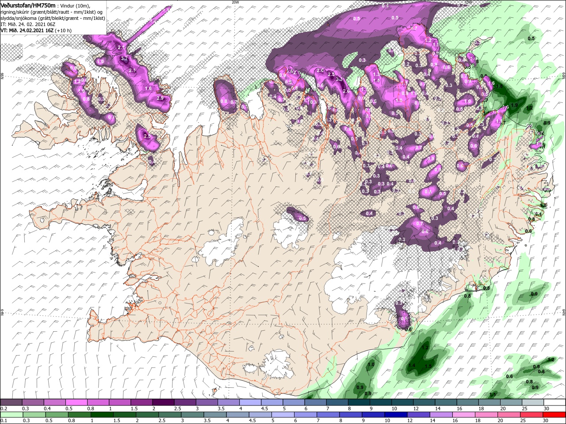Select the 'Vindur (10m)' text in the header

pyautogui.click(x=76, y=5)
